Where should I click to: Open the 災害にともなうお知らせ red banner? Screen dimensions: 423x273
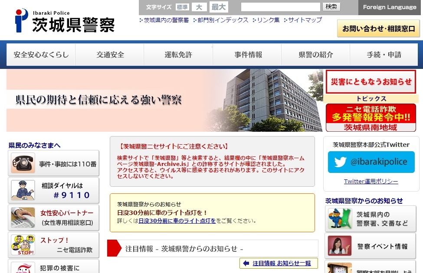point(371,81)
